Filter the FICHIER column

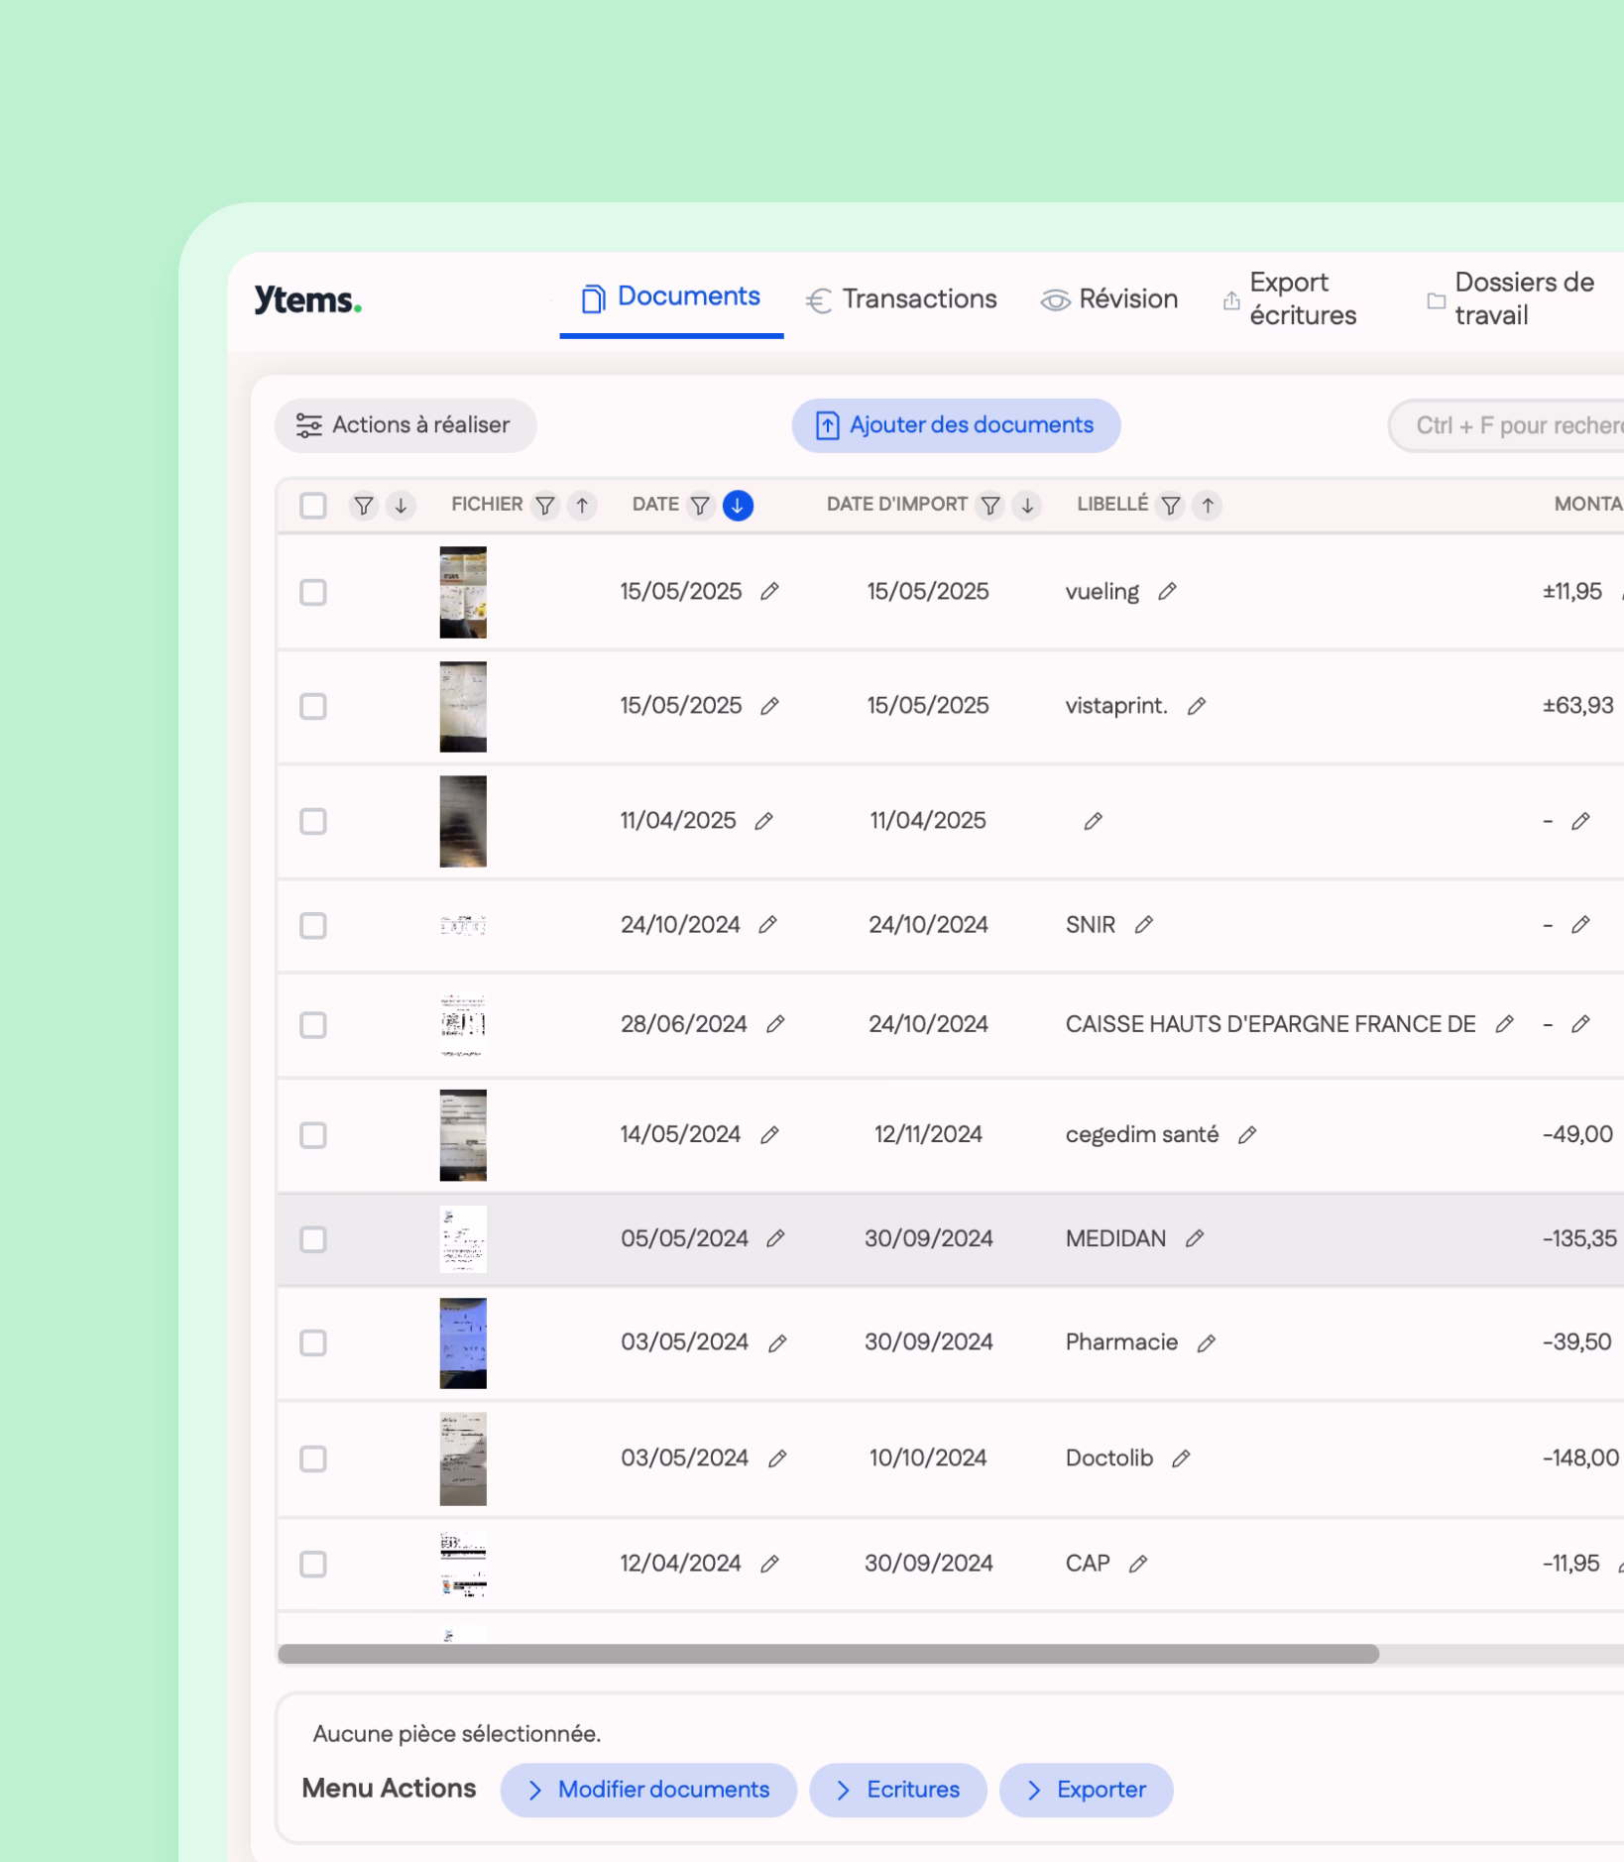pos(545,506)
